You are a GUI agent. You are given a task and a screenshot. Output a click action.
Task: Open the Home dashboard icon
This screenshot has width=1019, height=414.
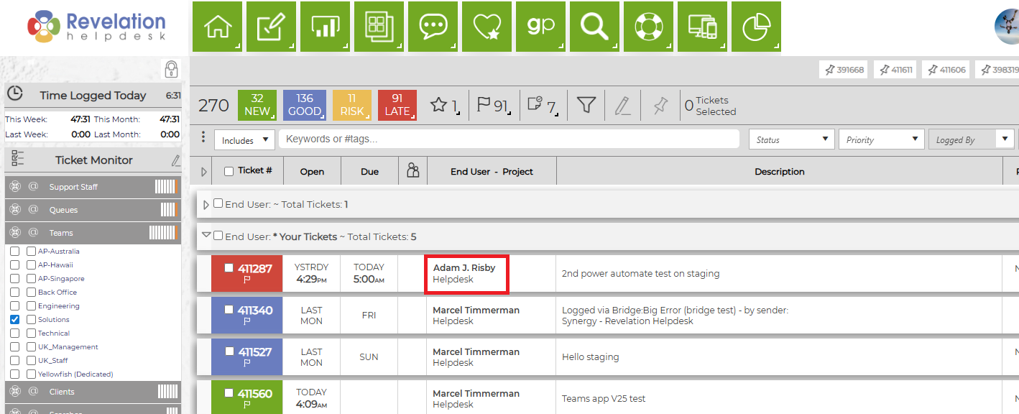pos(217,27)
